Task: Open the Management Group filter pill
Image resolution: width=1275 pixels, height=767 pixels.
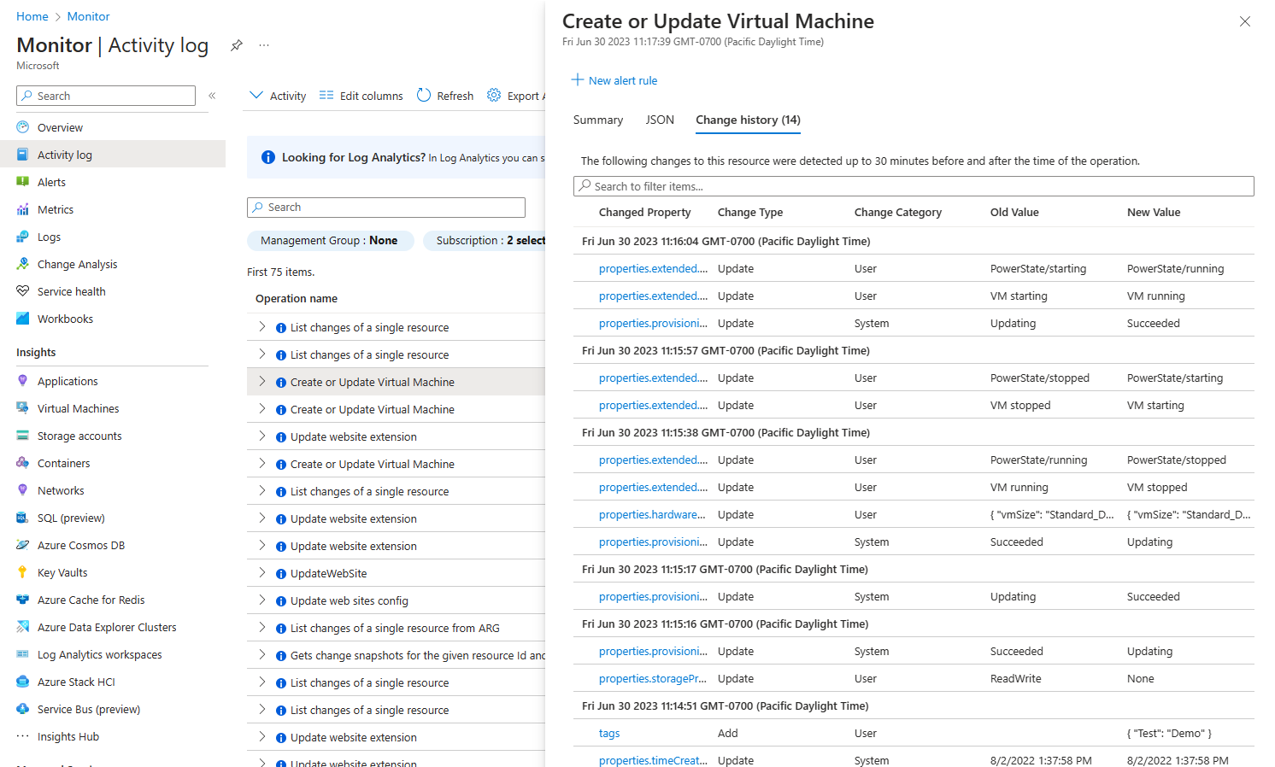Action: tap(330, 241)
